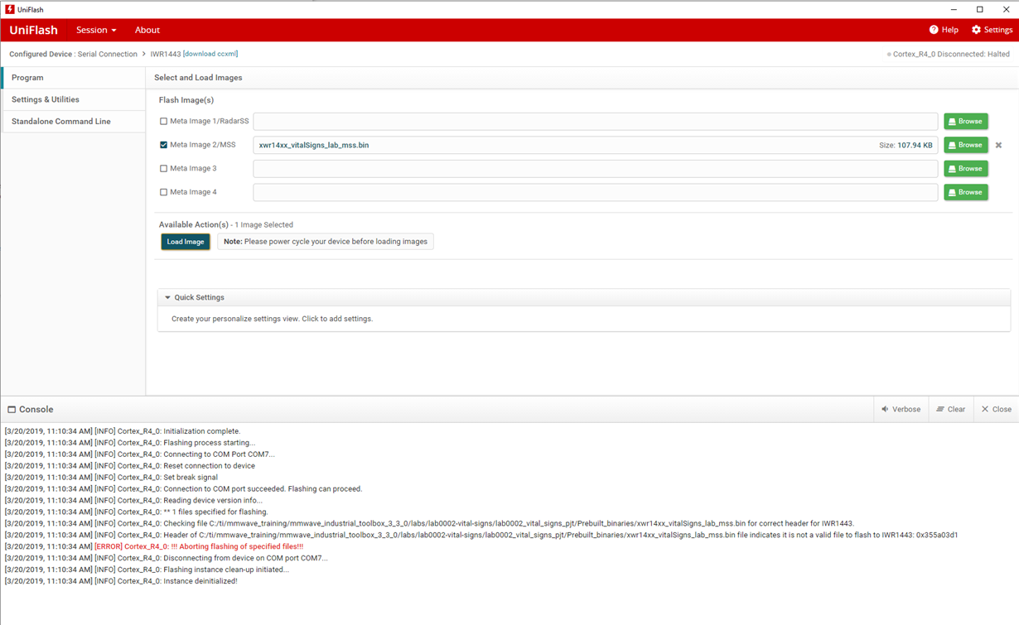Screen dimensions: 1019x625
Task: Open Help from the top bar
Action: point(944,30)
